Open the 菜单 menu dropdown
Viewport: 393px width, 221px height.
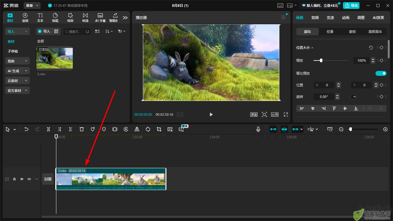pyautogui.click(x=32, y=6)
